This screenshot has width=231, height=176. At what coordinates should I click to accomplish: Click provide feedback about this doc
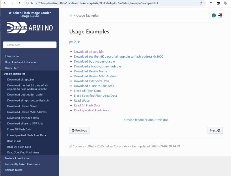tap(146, 120)
